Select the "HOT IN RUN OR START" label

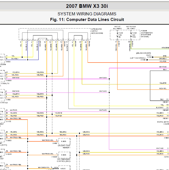[131, 27]
